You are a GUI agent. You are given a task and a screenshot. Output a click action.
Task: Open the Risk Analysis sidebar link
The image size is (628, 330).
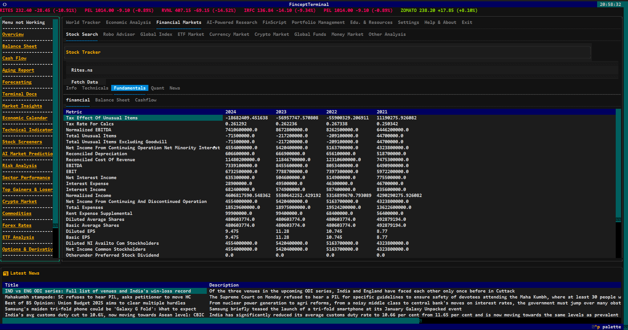pyautogui.click(x=19, y=165)
